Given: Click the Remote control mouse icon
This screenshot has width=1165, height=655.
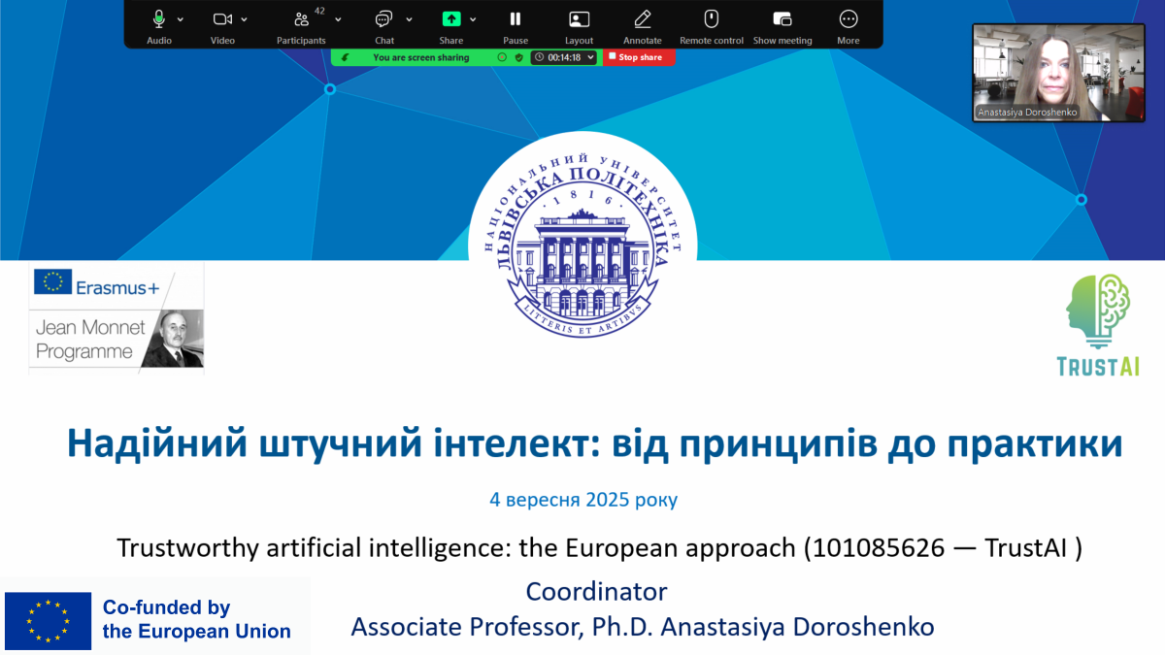Looking at the screenshot, I should point(711,18).
